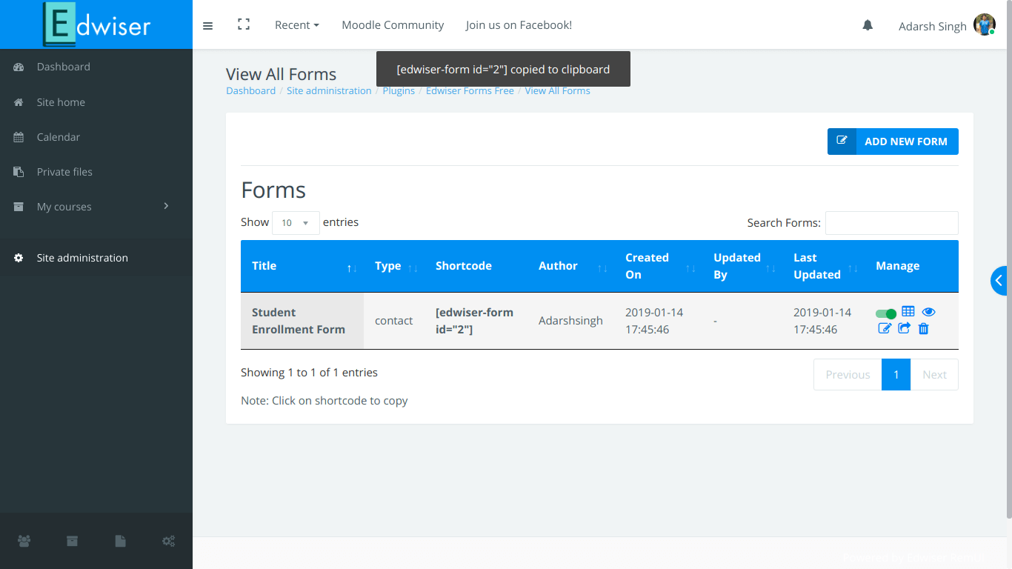Toggle fullscreen mode icon in top bar
This screenshot has width=1012, height=569.
[x=243, y=24]
